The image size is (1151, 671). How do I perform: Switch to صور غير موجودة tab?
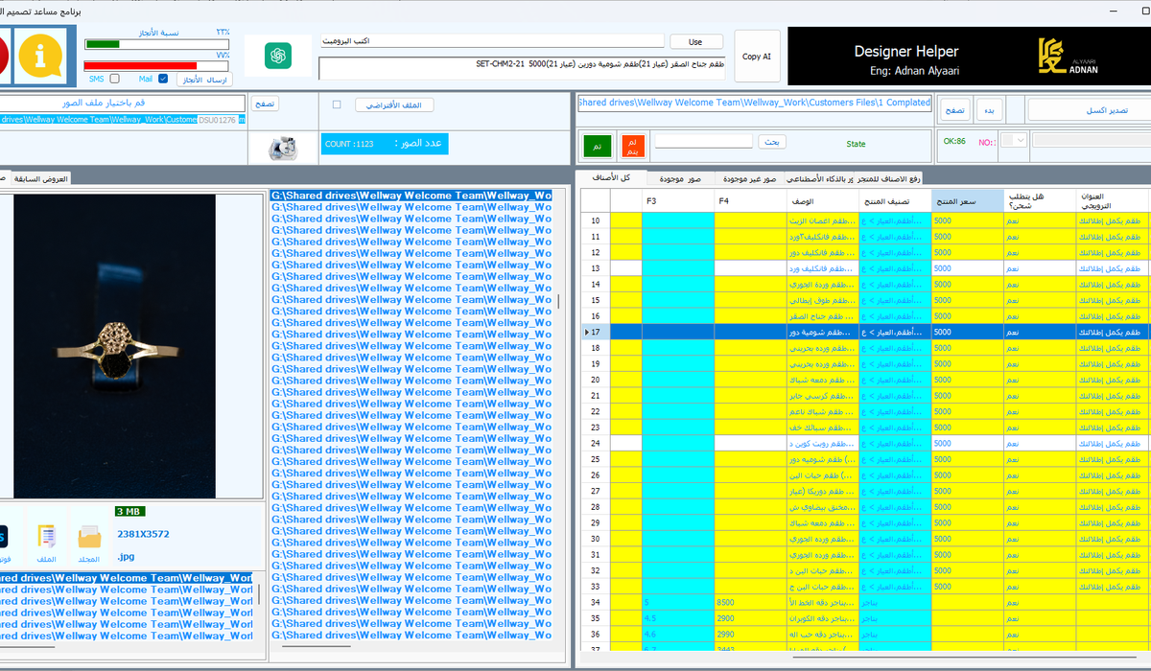pos(750,178)
